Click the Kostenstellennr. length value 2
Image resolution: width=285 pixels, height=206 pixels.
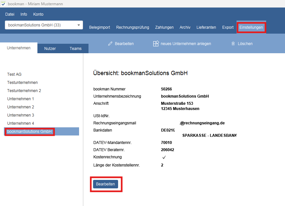click(x=162, y=165)
